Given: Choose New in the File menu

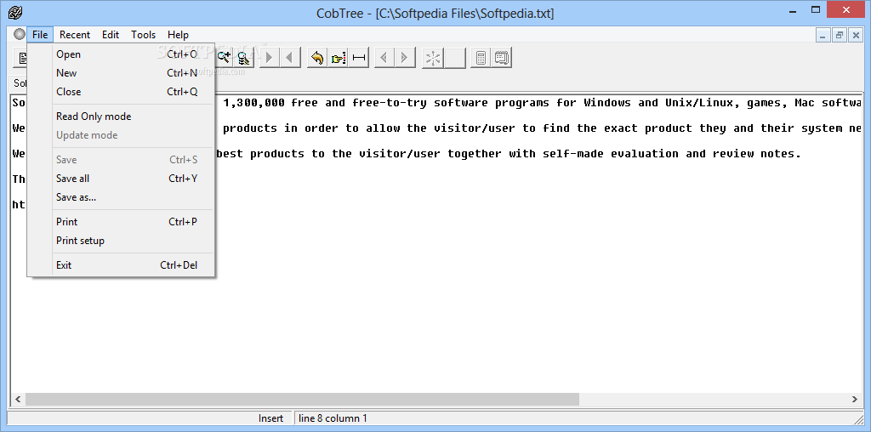Looking at the screenshot, I should click(121, 73).
